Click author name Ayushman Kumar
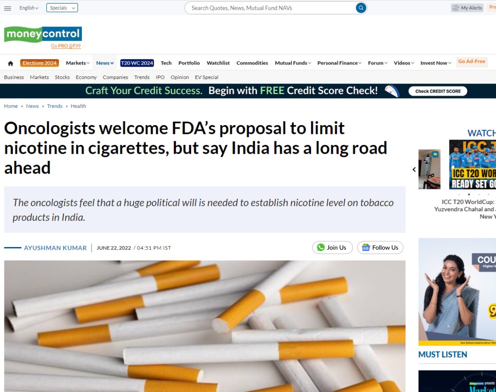The width and height of the screenshot is (496, 392). pyautogui.click(x=55, y=248)
